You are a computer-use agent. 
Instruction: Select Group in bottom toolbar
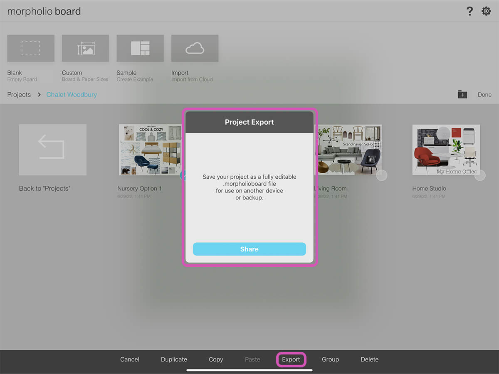(x=330, y=359)
